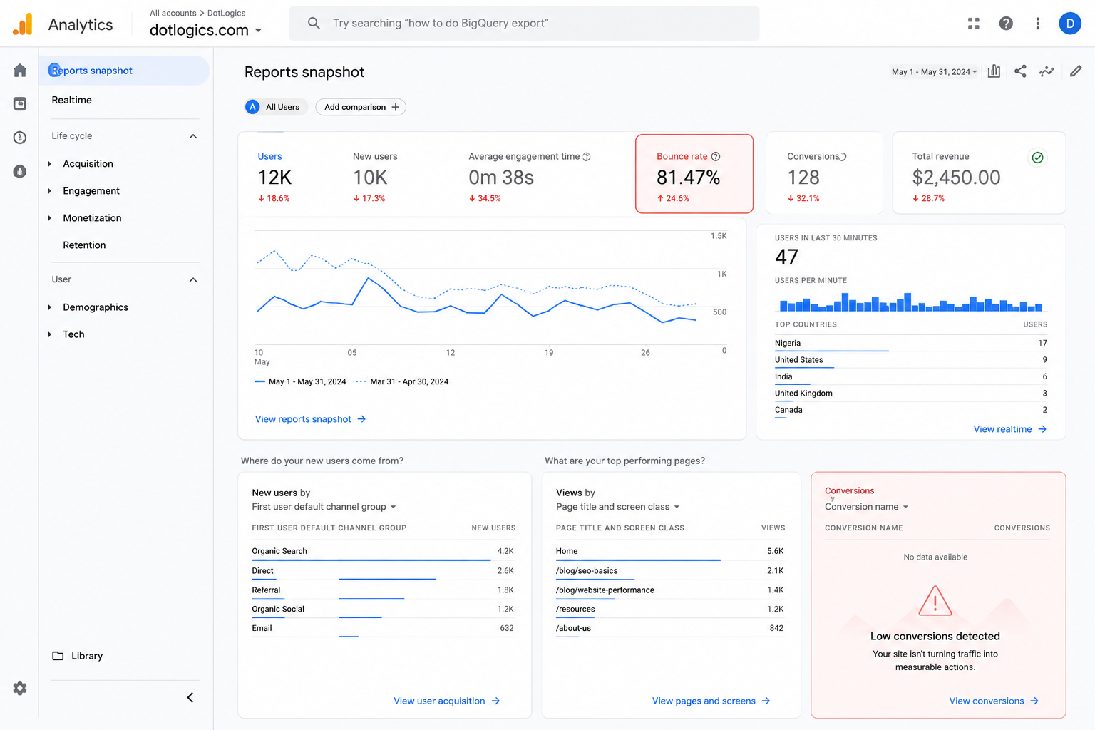Customize report with pencil icon
1095x730 pixels.
(1076, 71)
